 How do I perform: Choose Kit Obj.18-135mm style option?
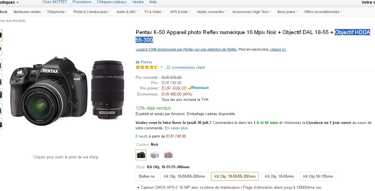point(318,176)
